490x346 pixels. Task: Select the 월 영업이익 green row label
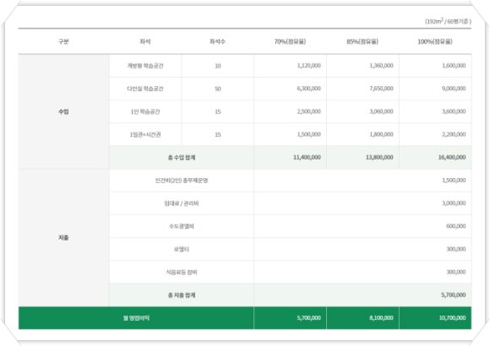pos(136,318)
